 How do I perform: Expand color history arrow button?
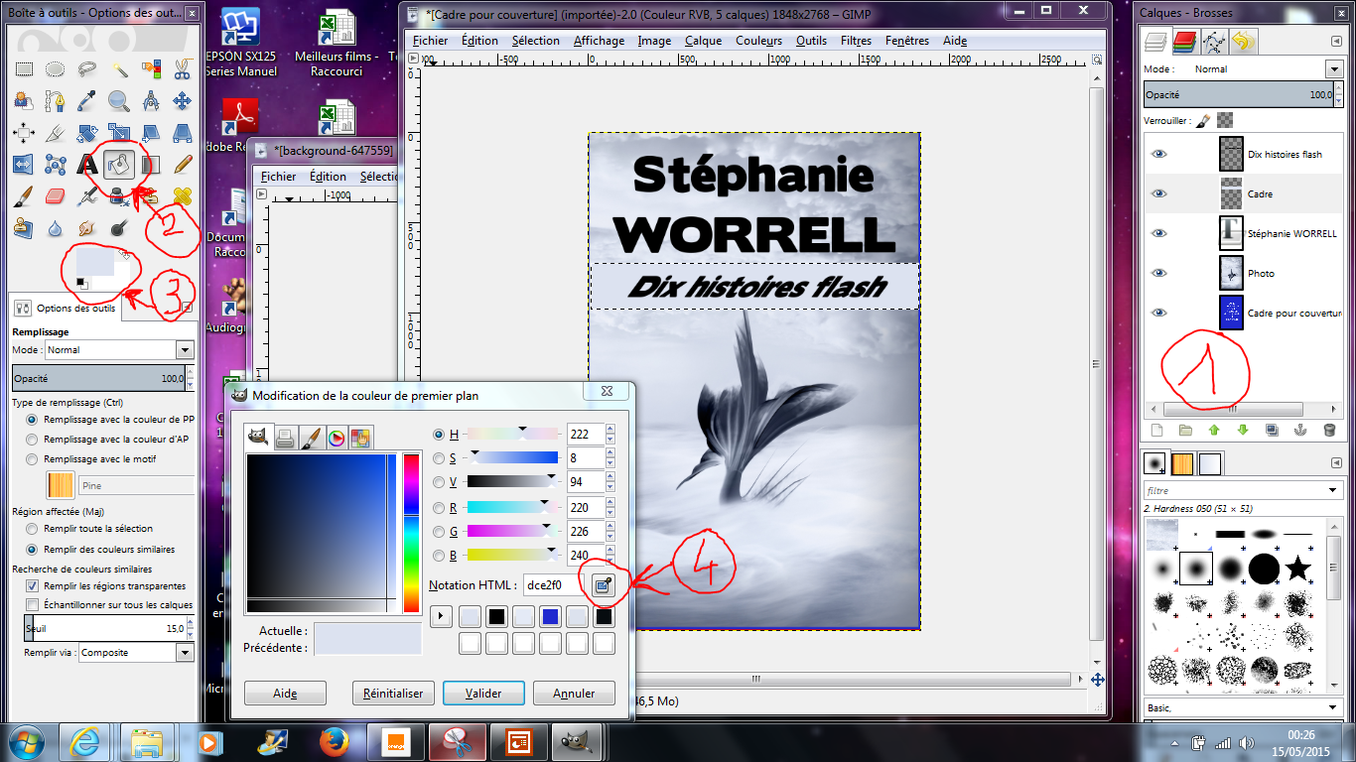(x=440, y=617)
